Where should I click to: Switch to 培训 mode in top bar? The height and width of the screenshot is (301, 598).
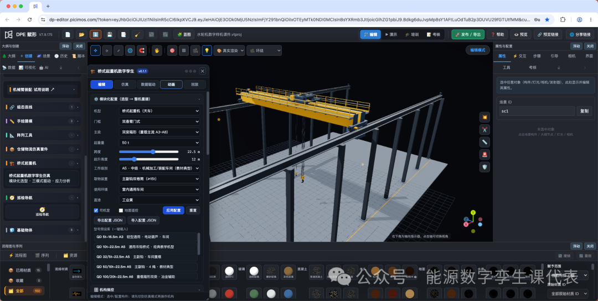pos(412,35)
